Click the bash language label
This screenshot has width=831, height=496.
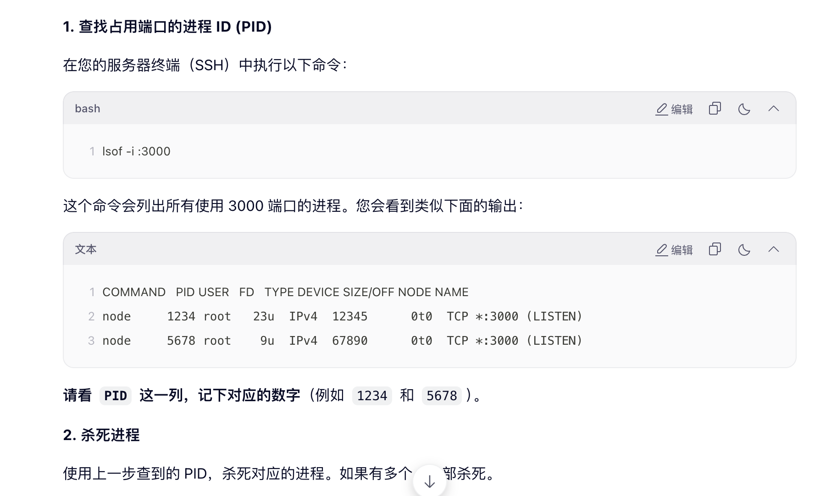[x=88, y=109]
